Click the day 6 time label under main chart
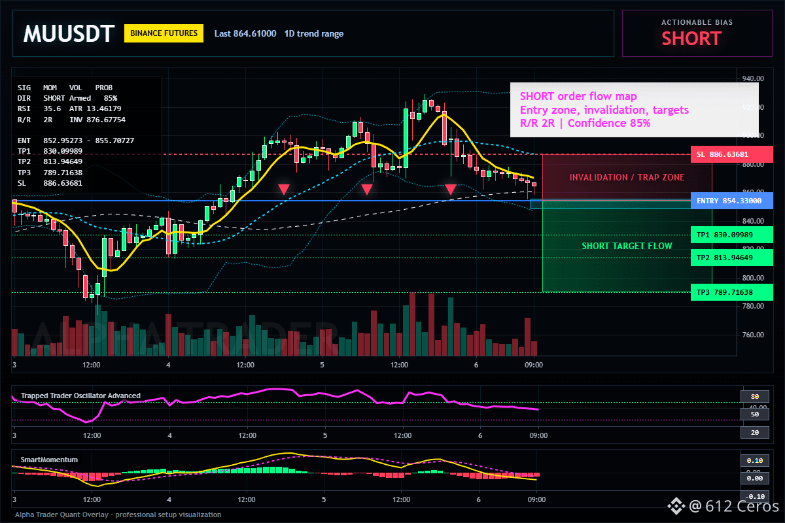Image resolution: width=785 pixels, height=523 pixels. click(476, 365)
